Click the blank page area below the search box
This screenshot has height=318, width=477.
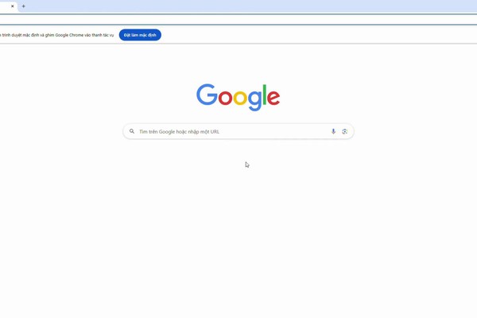pyautogui.click(x=238, y=228)
